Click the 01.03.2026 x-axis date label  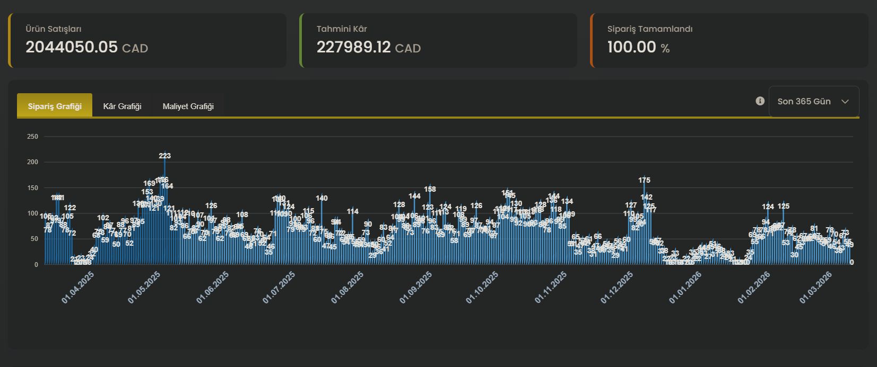[x=816, y=288]
